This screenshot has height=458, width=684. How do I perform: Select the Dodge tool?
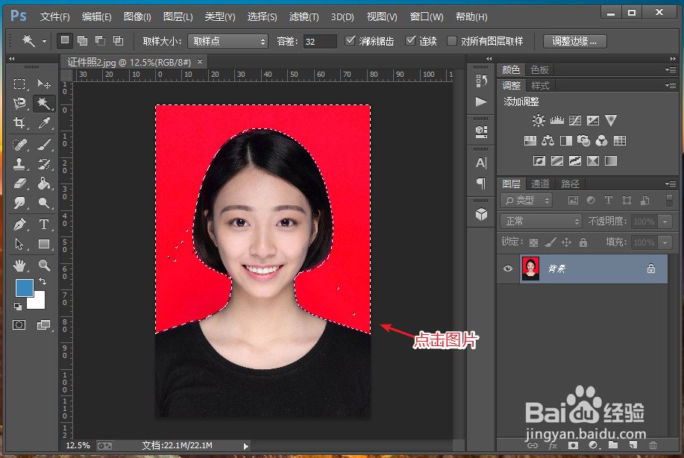point(43,202)
